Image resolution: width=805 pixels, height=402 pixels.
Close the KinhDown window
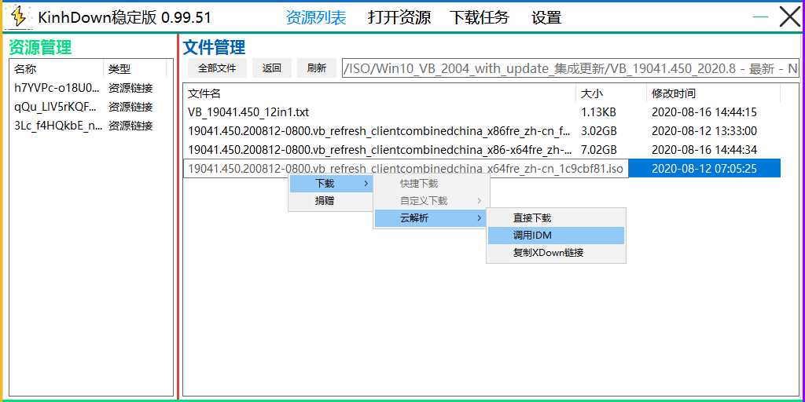pyautogui.click(x=789, y=16)
